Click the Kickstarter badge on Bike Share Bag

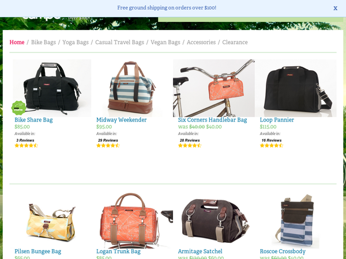(18, 108)
